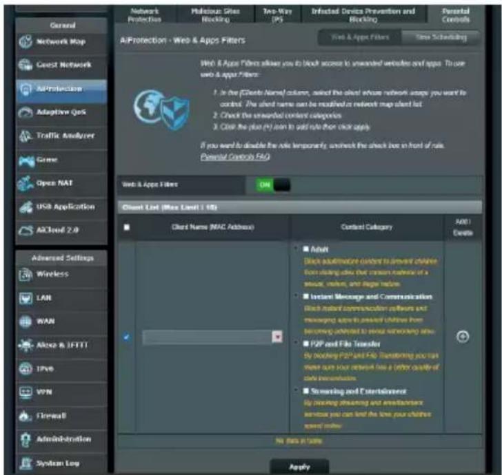Image resolution: width=502 pixels, height=475 pixels.
Task: Click the LAN icon
Action: pos(26,298)
